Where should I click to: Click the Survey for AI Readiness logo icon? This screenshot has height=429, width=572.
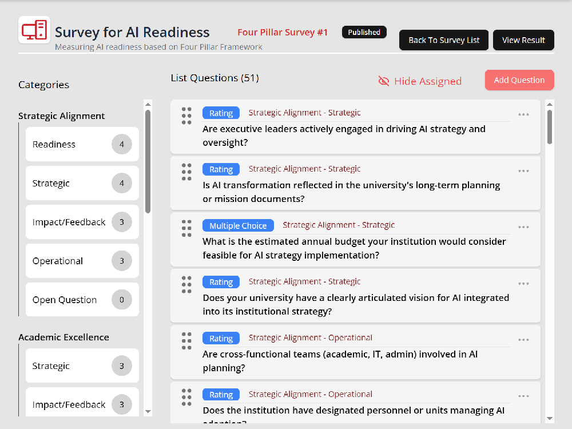[x=34, y=30]
